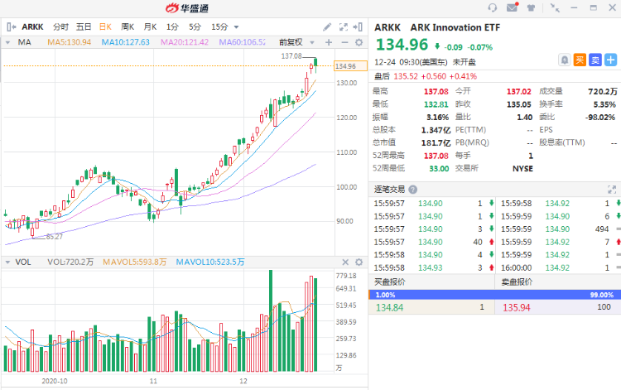This screenshot has width=621, height=390.
Task: Expand chart to fullscreen
Action: [x=344, y=27]
